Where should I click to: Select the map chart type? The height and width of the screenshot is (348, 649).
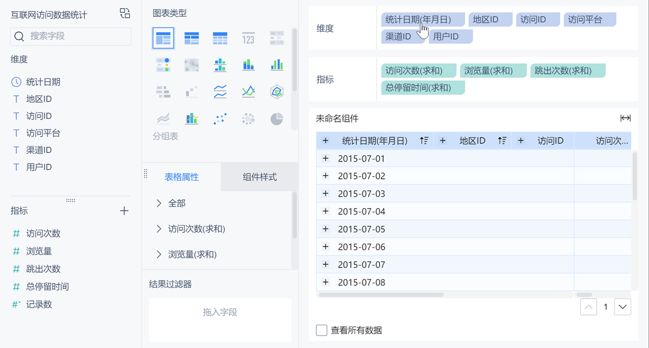(x=192, y=65)
